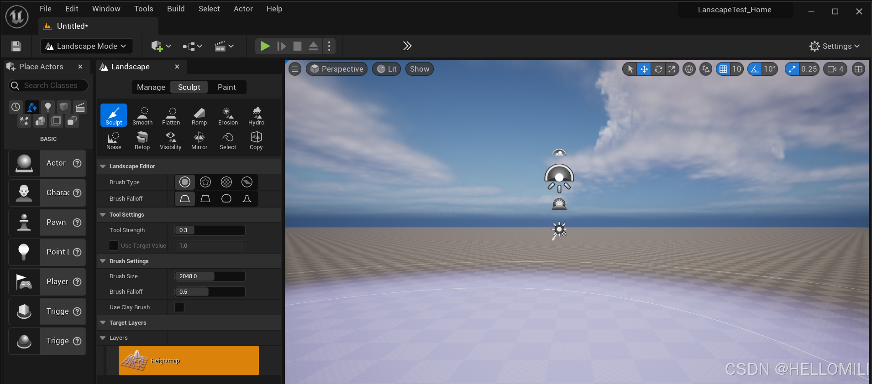872x384 pixels.
Task: Open the Settings dropdown
Action: pyautogui.click(x=834, y=46)
